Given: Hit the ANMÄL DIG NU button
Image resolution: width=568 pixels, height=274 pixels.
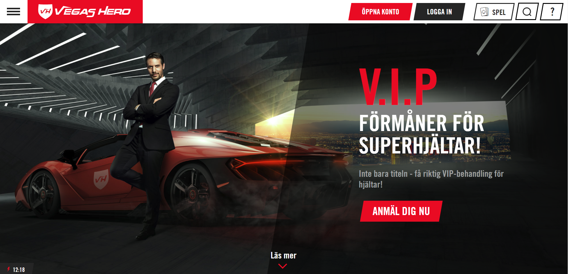Looking at the screenshot, I should pos(401,211).
